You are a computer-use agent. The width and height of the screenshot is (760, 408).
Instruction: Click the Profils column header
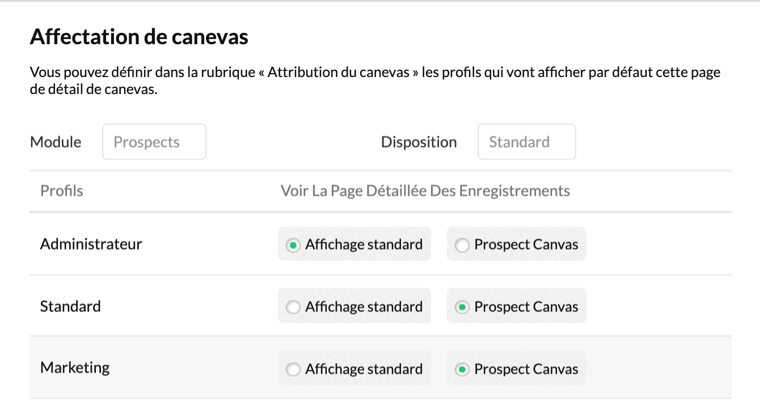(x=62, y=191)
